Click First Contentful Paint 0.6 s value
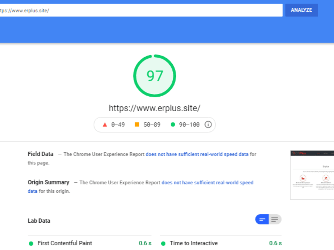The height and width of the screenshot is (250, 334). pyautogui.click(x=145, y=243)
